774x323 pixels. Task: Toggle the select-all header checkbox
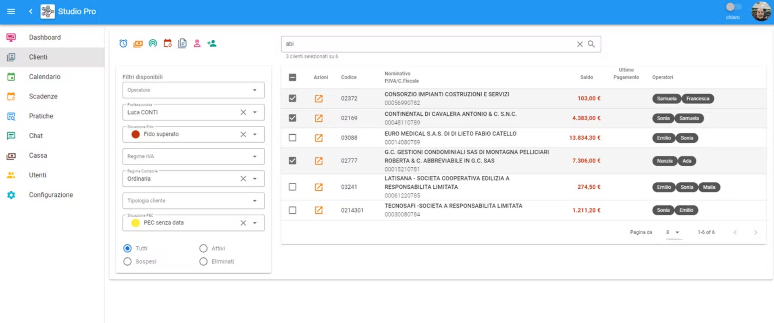(x=293, y=77)
